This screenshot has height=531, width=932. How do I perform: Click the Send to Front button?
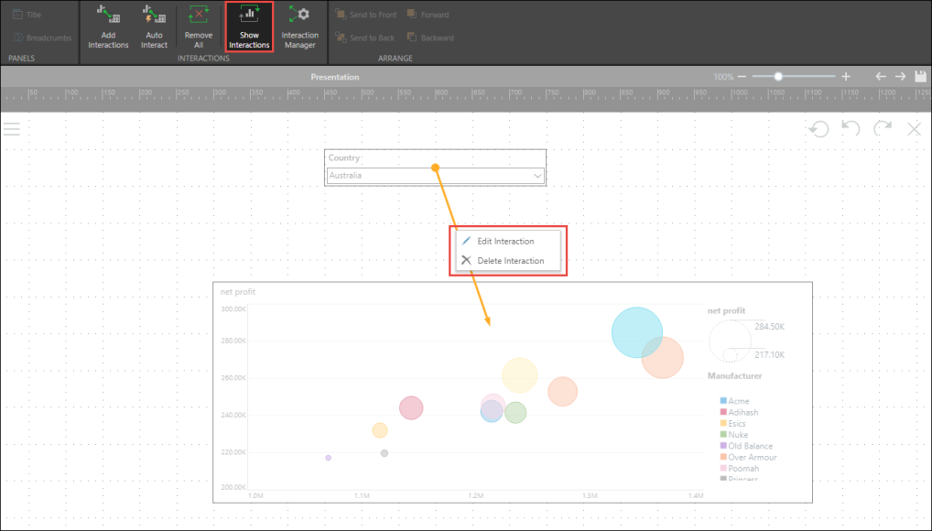click(x=365, y=15)
